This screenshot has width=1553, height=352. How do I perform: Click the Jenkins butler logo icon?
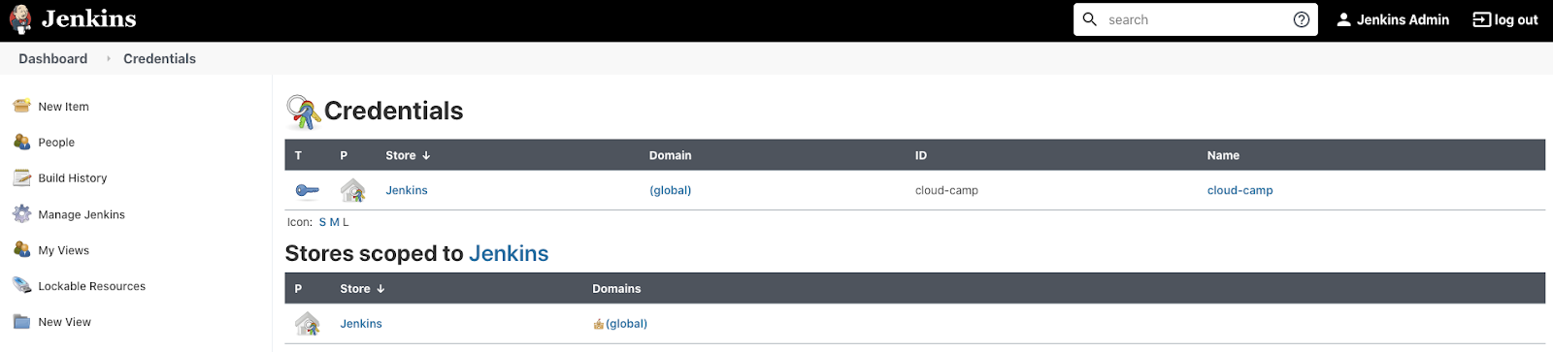[x=20, y=19]
